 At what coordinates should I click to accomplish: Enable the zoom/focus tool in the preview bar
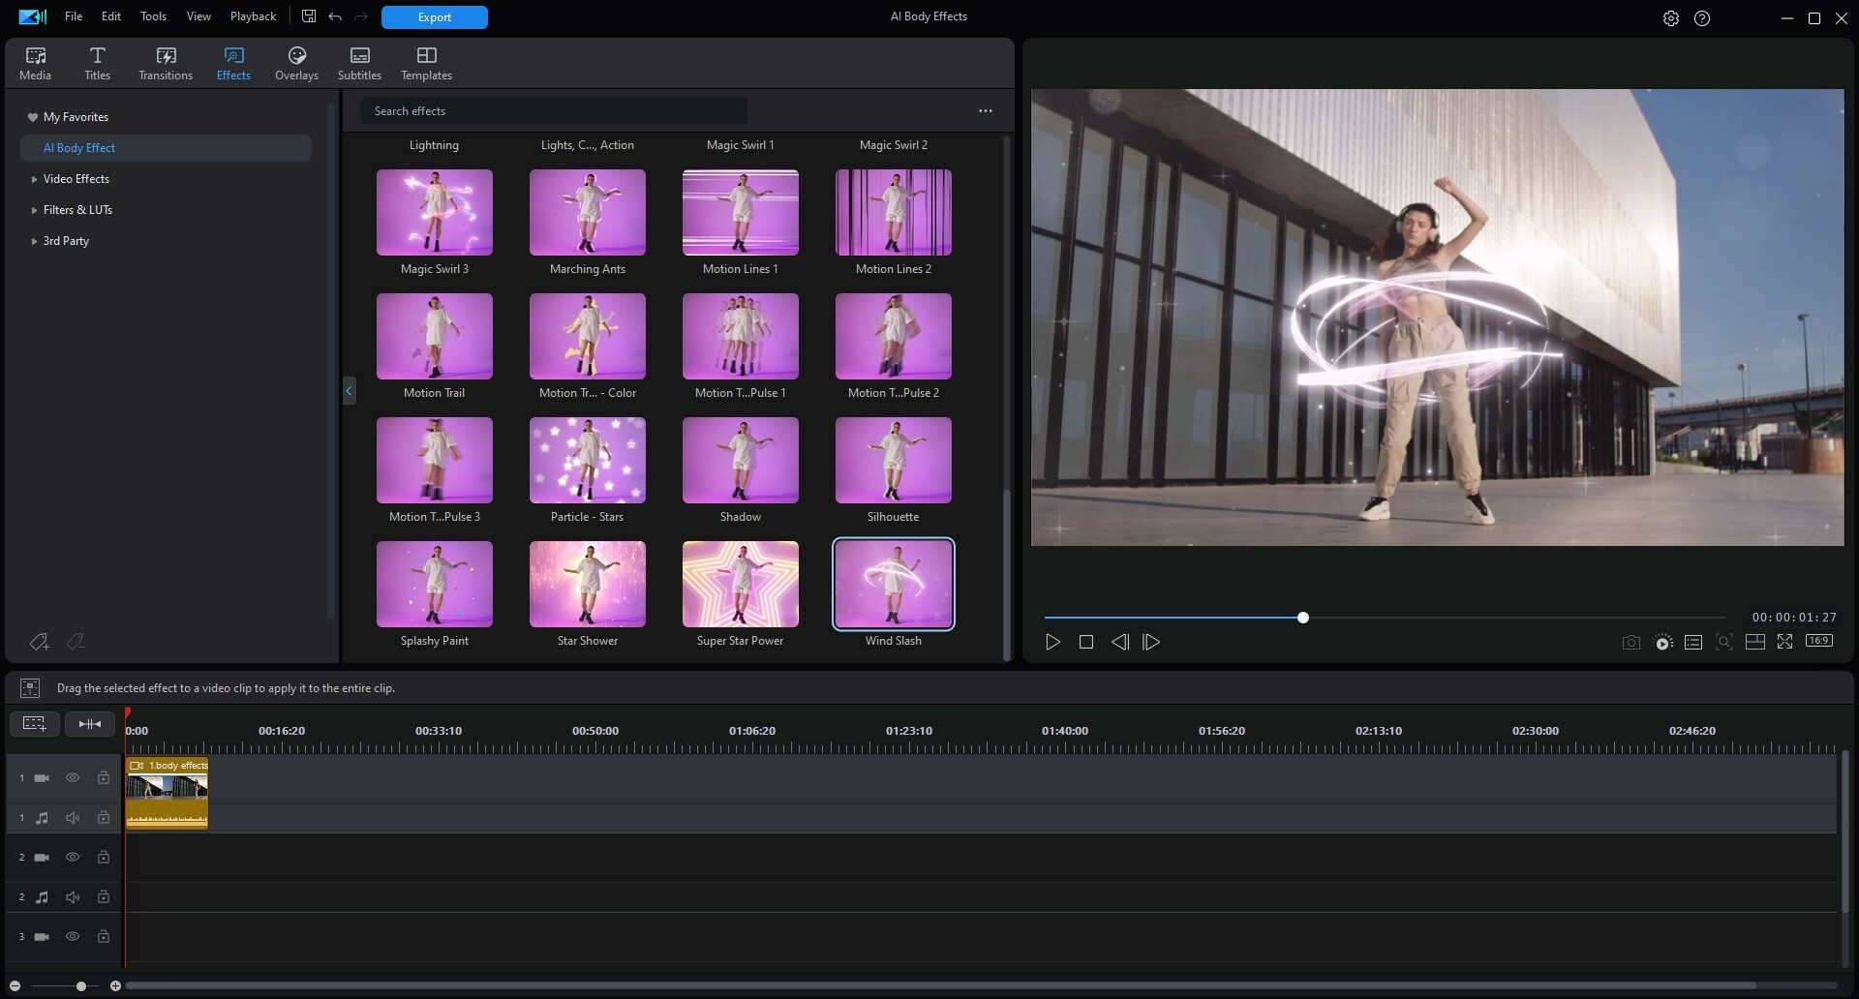click(x=1724, y=642)
